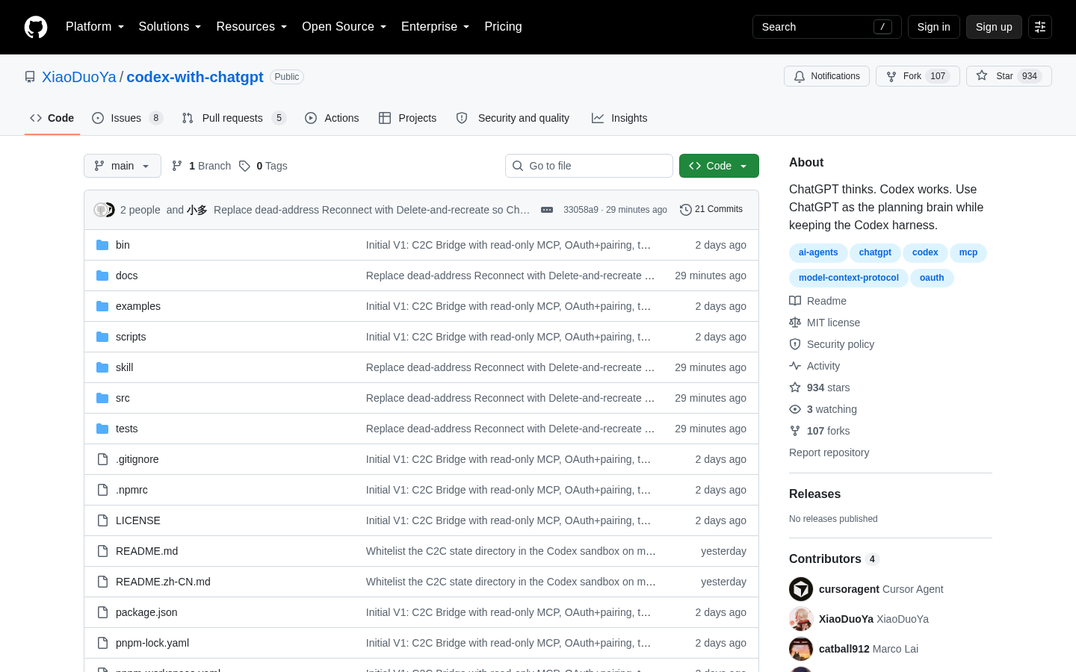Expand the Platform menu
Screen dimensions: 1076x672
pos(95,27)
